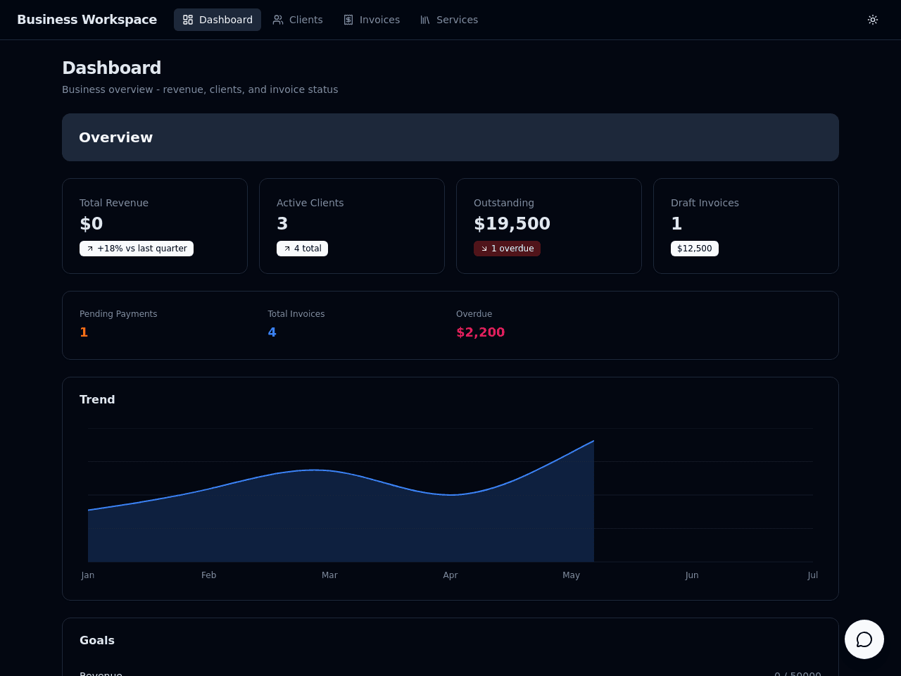Click the 'Jan' axis label

tap(88, 575)
